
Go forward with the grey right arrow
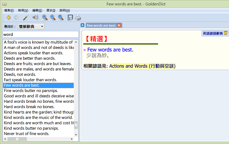click(x=16, y=17)
